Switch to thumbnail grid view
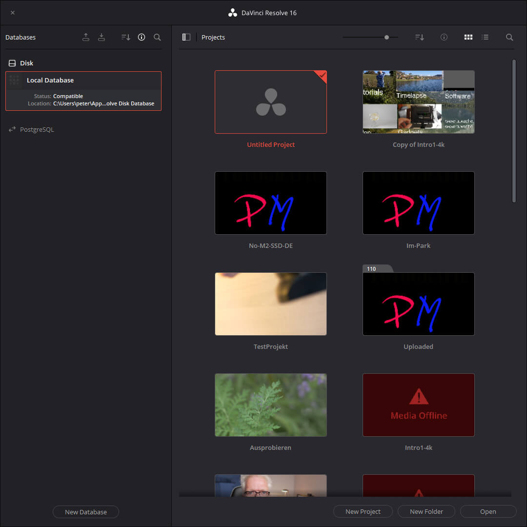Viewport: 527px width, 527px height. tap(468, 37)
